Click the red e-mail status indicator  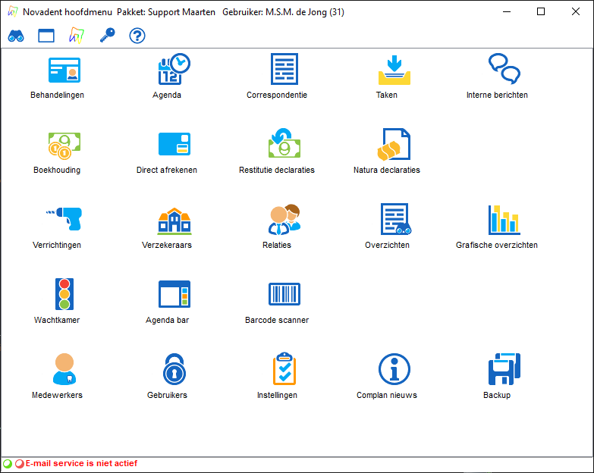(x=19, y=464)
